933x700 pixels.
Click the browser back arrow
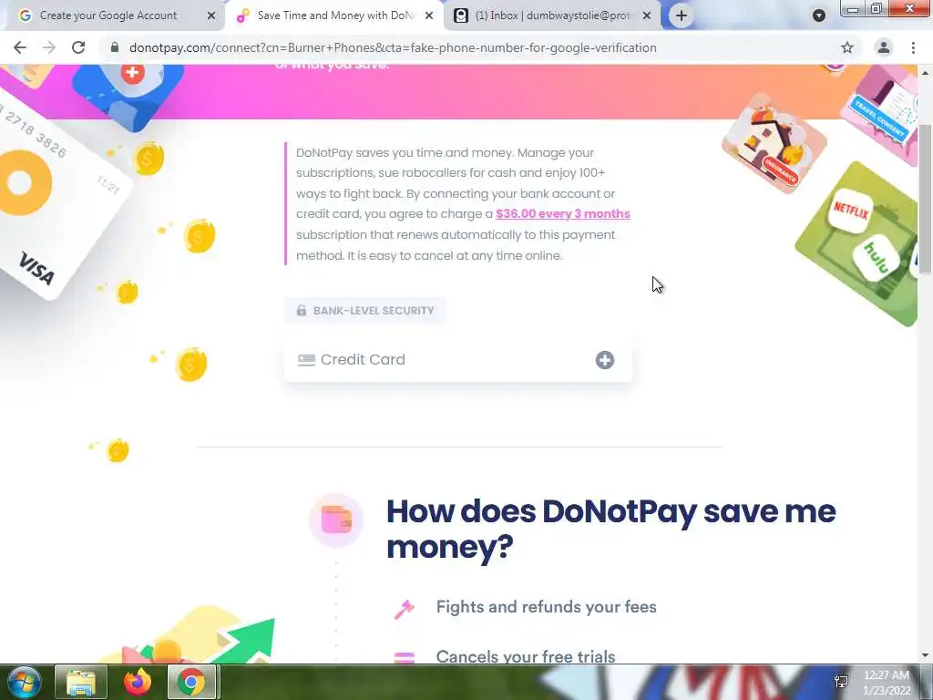pyautogui.click(x=20, y=47)
